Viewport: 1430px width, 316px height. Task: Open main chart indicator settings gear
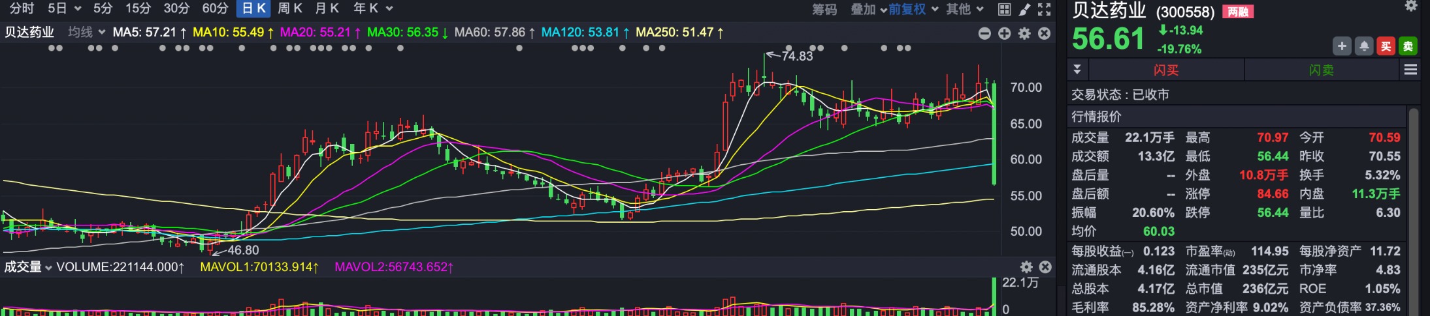coord(1024,33)
